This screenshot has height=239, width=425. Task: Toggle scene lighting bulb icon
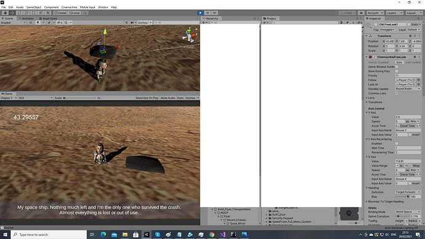pos(38,23)
